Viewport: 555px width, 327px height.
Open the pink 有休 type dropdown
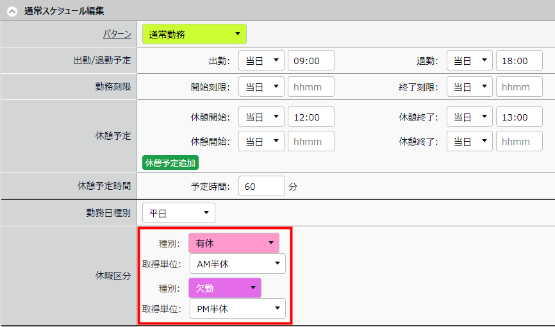pyautogui.click(x=234, y=243)
